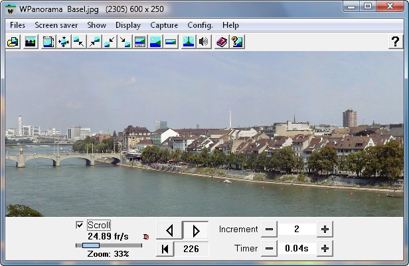This screenshot has height=266, width=409.
Task: Open the purple help book icon
Action: [222, 42]
